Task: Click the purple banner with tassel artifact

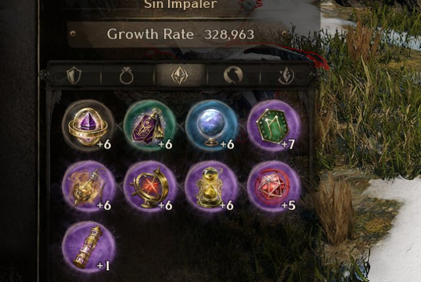Action: click(x=150, y=126)
